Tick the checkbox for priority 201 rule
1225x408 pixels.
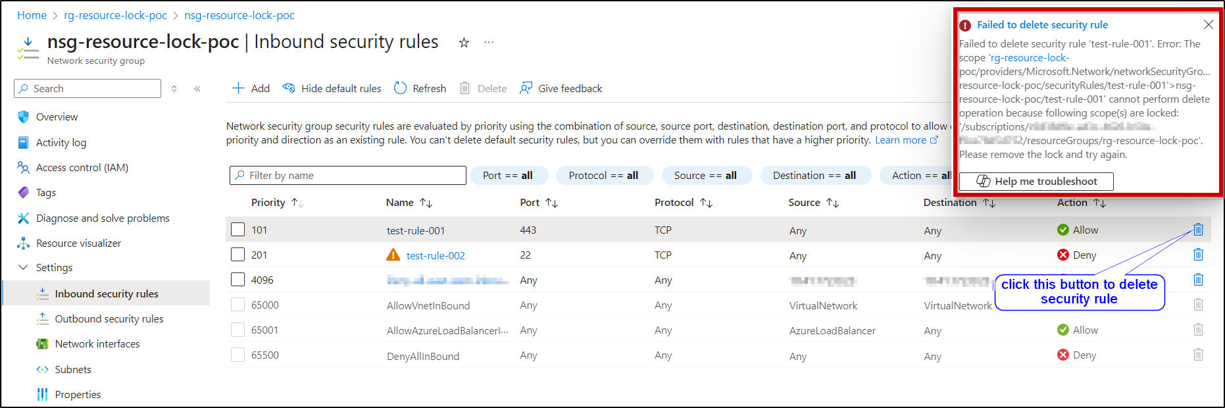point(238,255)
